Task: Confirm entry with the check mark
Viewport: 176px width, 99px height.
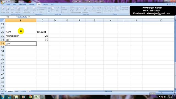Action: (x=23, y=17)
